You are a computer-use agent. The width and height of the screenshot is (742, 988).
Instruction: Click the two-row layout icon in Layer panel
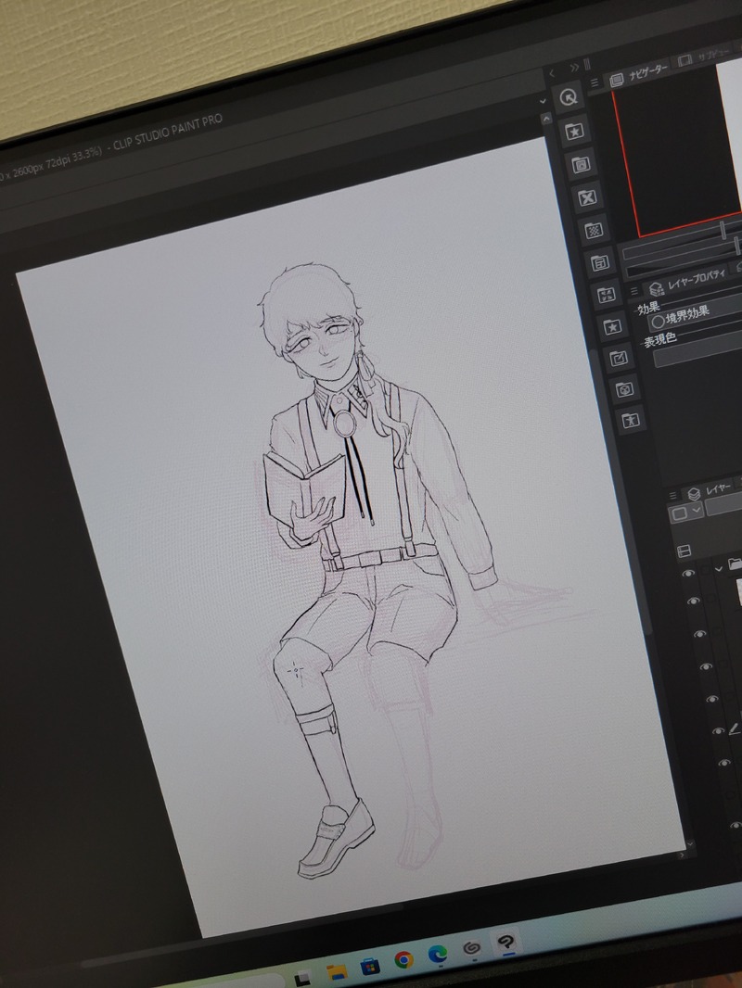(x=684, y=552)
